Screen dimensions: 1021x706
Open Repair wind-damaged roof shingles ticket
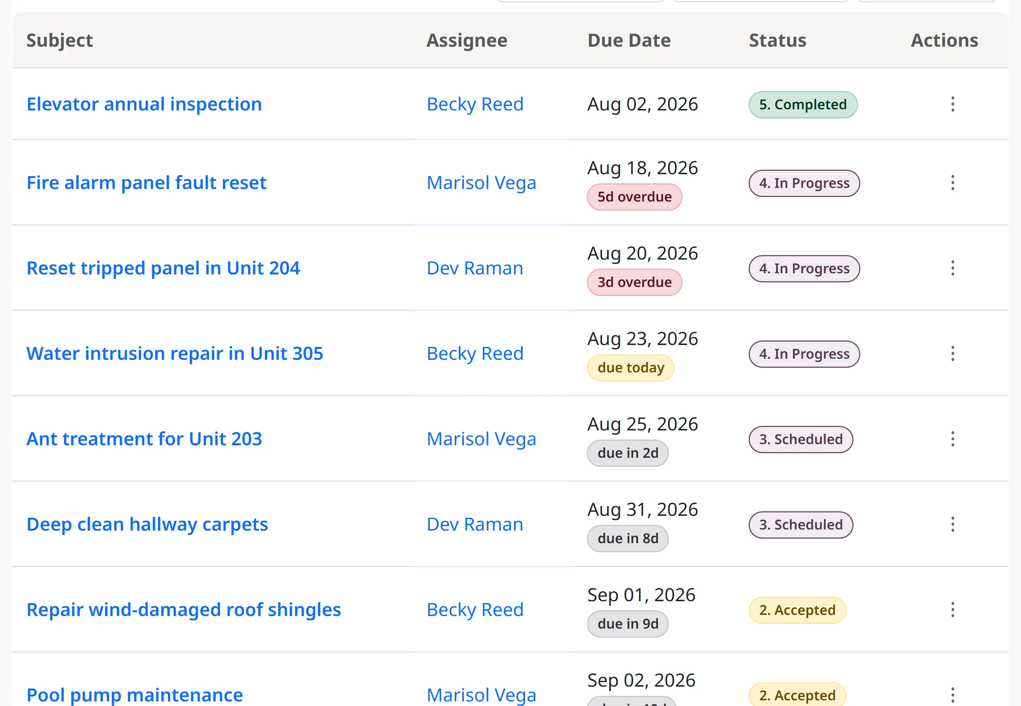coord(184,610)
